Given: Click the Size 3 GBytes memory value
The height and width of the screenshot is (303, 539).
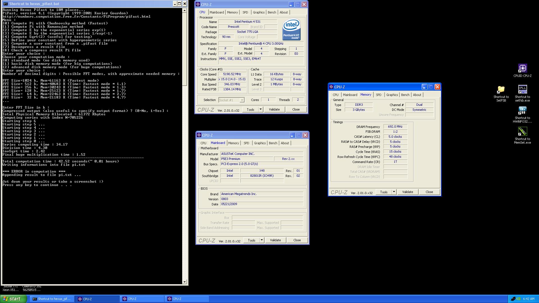Looking at the screenshot, I should point(359,110).
